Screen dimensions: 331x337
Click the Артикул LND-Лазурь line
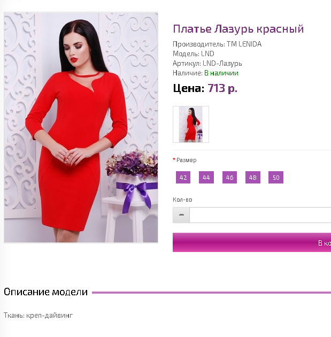tap(207, 64)
